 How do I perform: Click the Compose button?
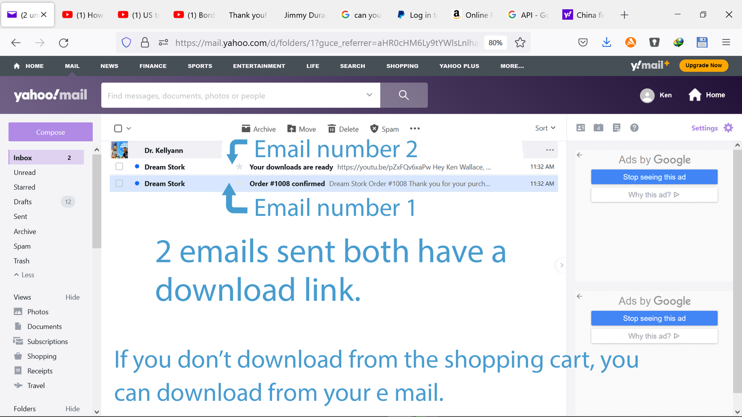pos(50,132)
